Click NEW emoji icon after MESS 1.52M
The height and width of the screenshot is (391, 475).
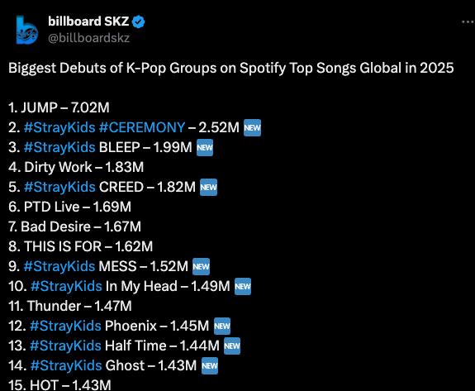(x=201, y=267)
